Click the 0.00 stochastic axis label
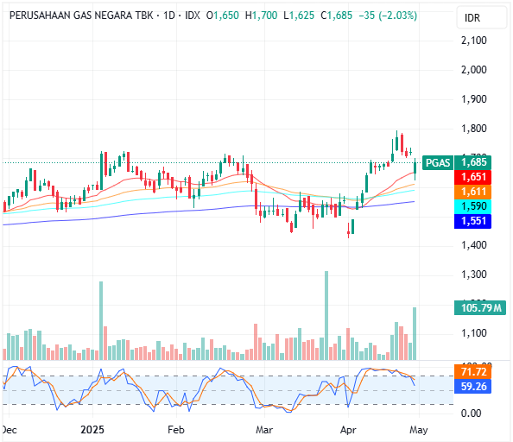This screenshot has width=513, height=442. 472,414
